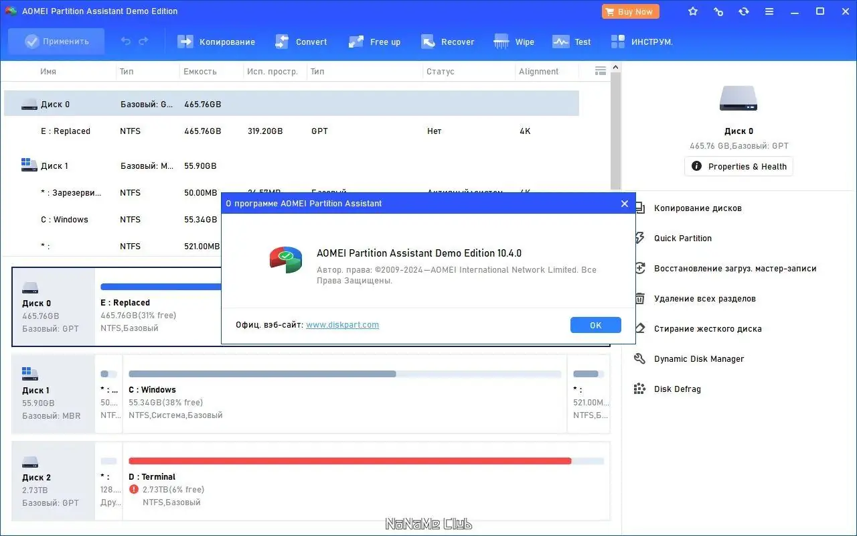This screenshot has width=857, height=536.
Task: Click the 521.00MB cell in the partition list
Action: (x=202, y=247)
